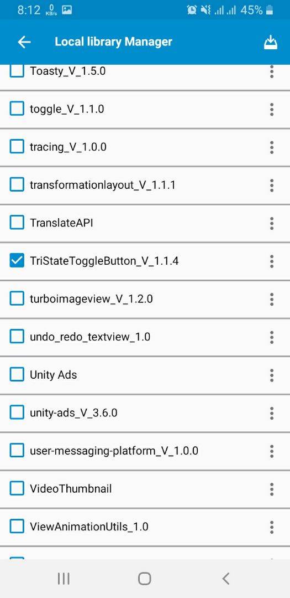Viewport: 290px width, 598px height.
Task: Expand options for ViewAnimationUtils_1.0
Action: (271, 527)
